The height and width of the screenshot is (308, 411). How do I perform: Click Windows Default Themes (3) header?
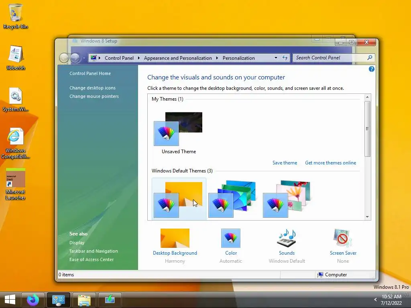tap(182, 171)
